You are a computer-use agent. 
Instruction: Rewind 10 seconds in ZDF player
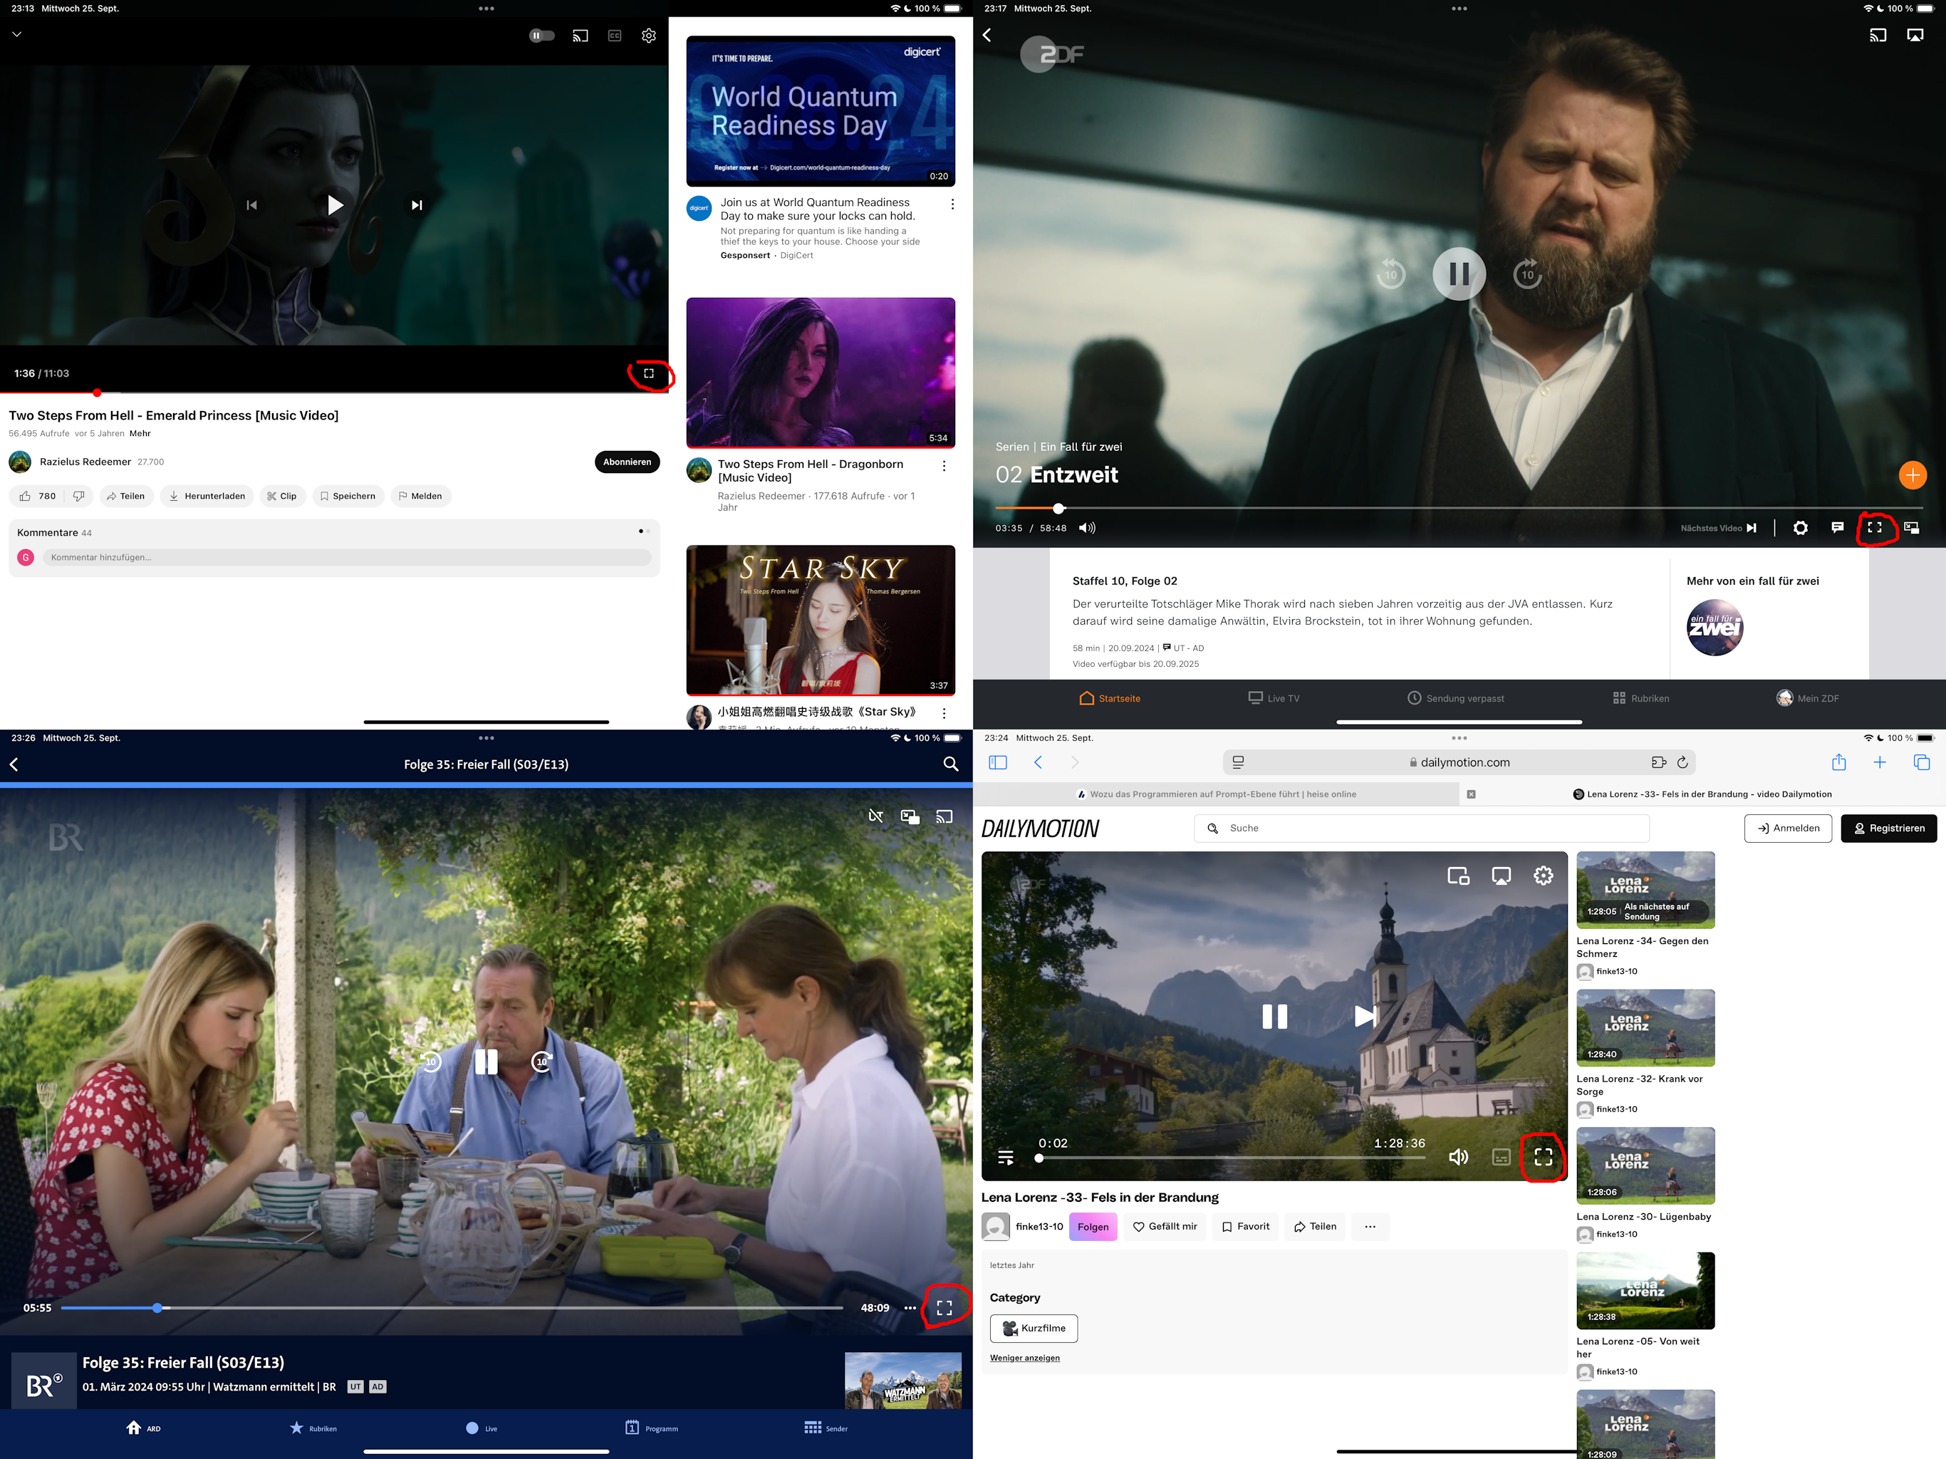pyautogui.click(x=1390, y=274)
